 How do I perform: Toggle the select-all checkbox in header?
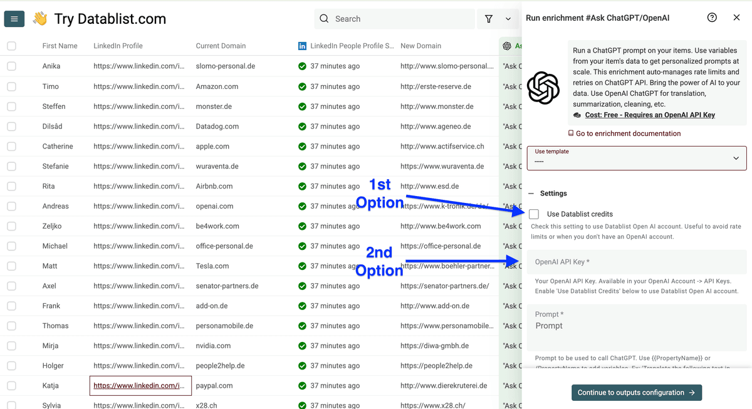(11, 46)
